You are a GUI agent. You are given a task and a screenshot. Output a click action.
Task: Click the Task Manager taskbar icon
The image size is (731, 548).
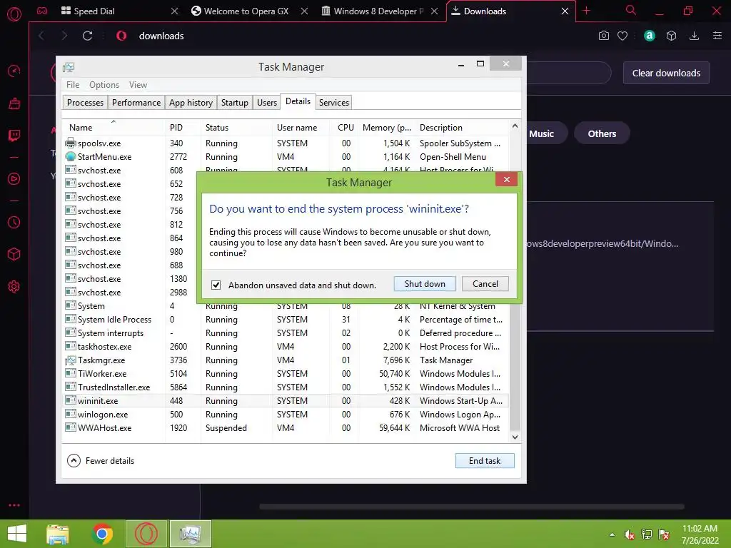click(x=190, y=534)
